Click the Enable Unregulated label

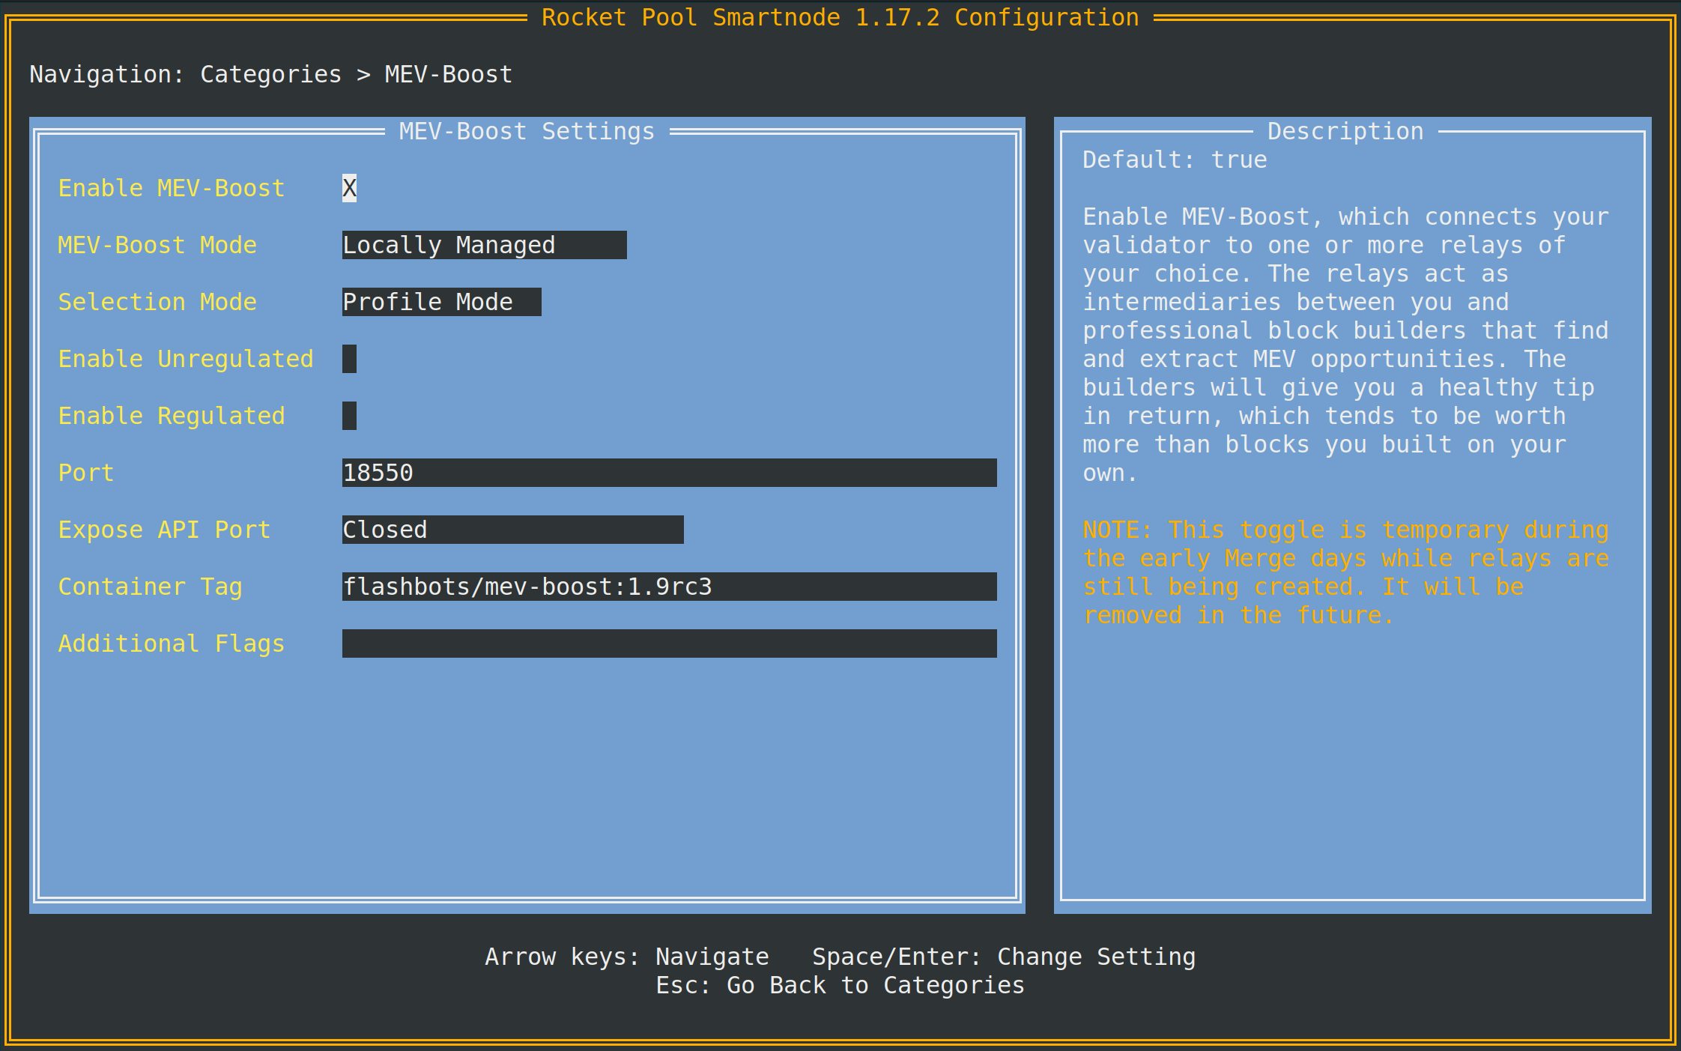click(186, 359)
